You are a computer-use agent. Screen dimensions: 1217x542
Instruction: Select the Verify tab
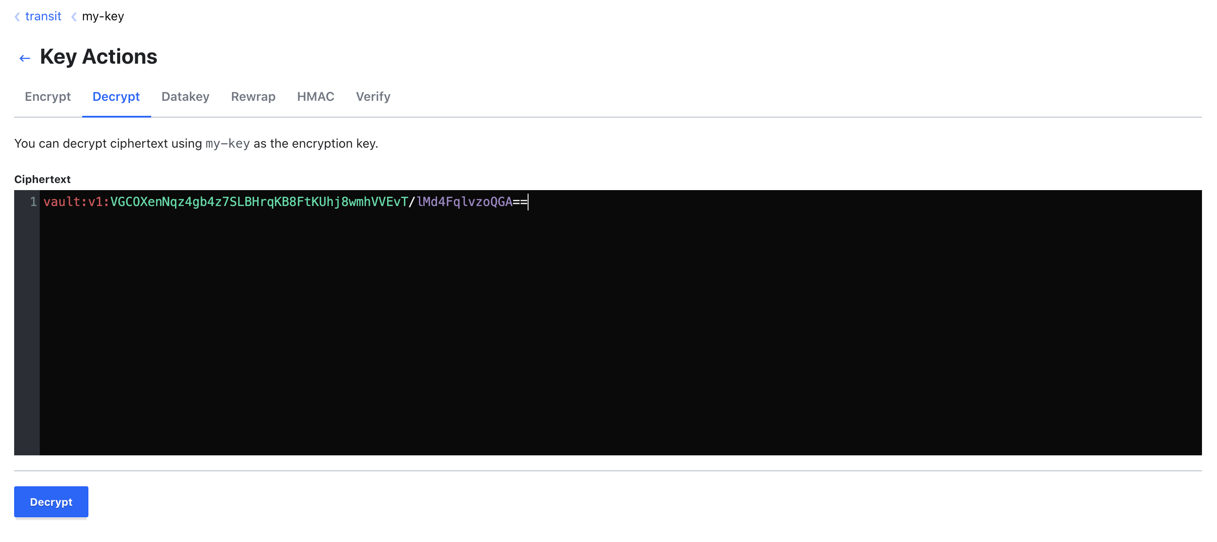[x=373, y=96]
